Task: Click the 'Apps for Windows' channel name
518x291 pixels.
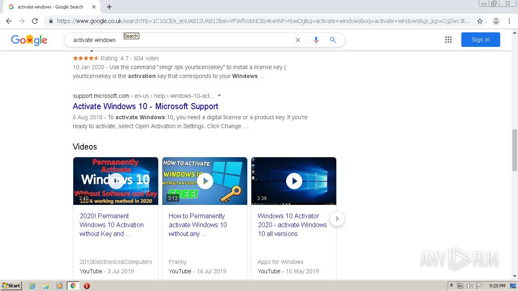Action: click(x=280, y=262)
